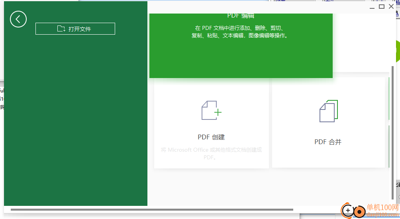
Task: Click the PDF 创建 description text
Action: [x=211, y=153]
